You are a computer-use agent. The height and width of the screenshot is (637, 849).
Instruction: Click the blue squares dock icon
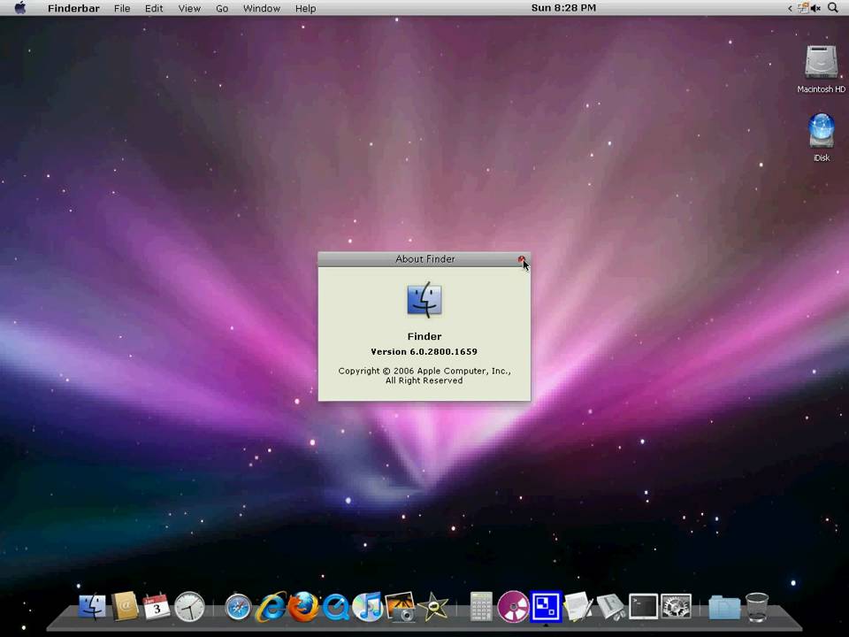click(x=546, y=607)
